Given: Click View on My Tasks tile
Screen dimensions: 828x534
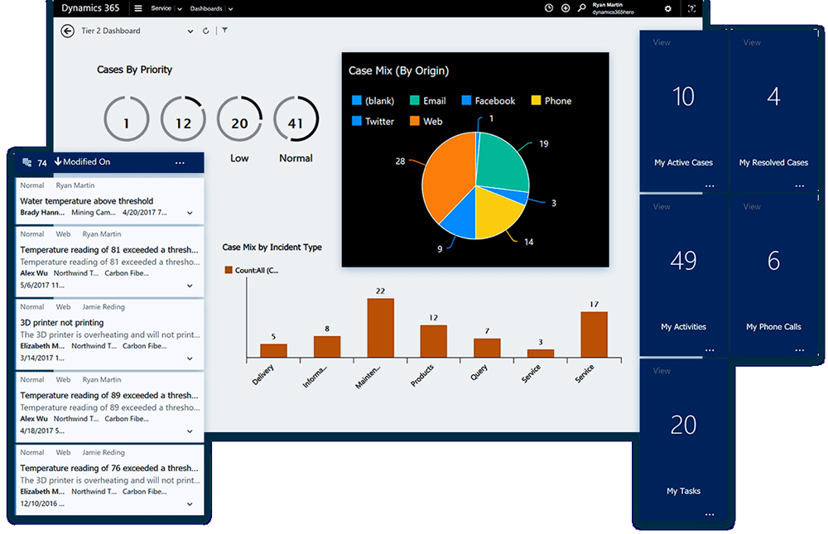Looking at the screenshot, I should click(662, 371).
